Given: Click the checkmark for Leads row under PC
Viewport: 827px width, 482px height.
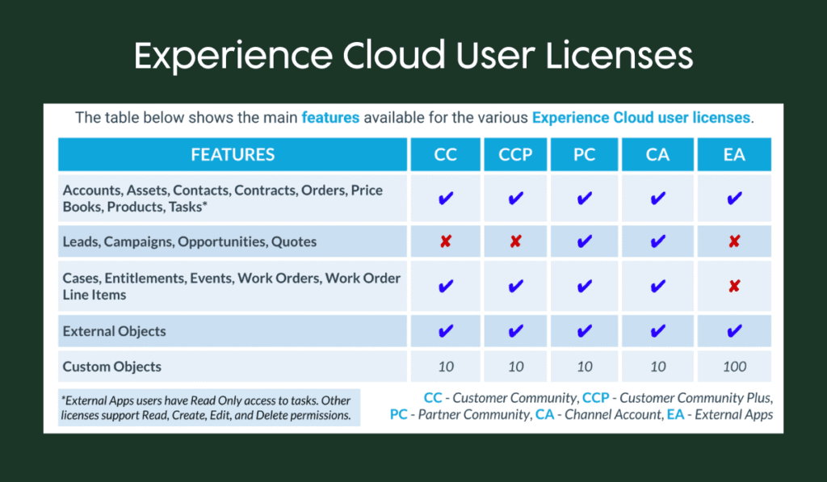Looking at the screenshot, I should pyautogui.click(x=585, y=241).
